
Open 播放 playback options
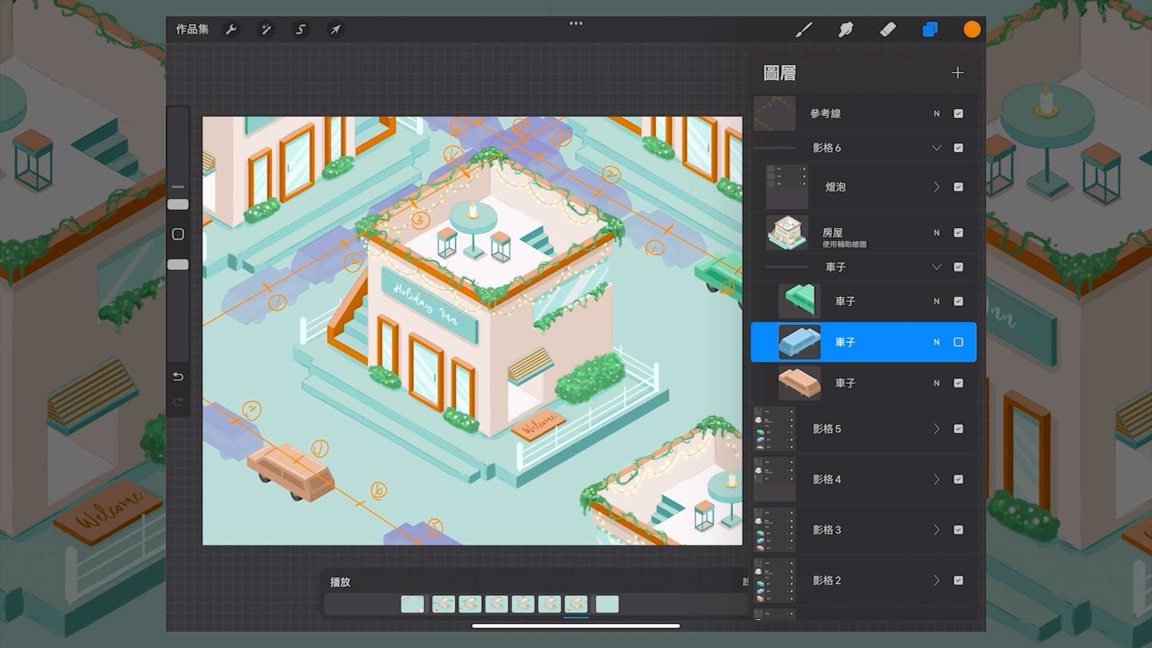point(340,582)
